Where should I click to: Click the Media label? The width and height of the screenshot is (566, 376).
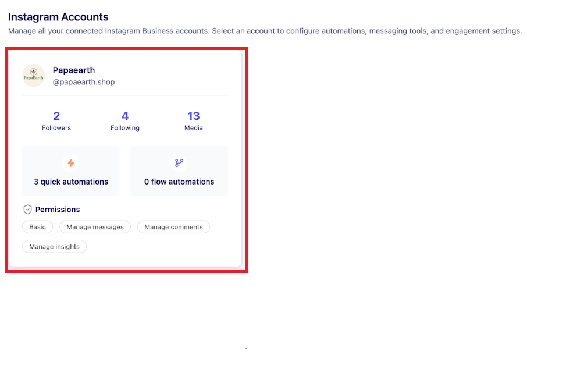coord(194,128)
